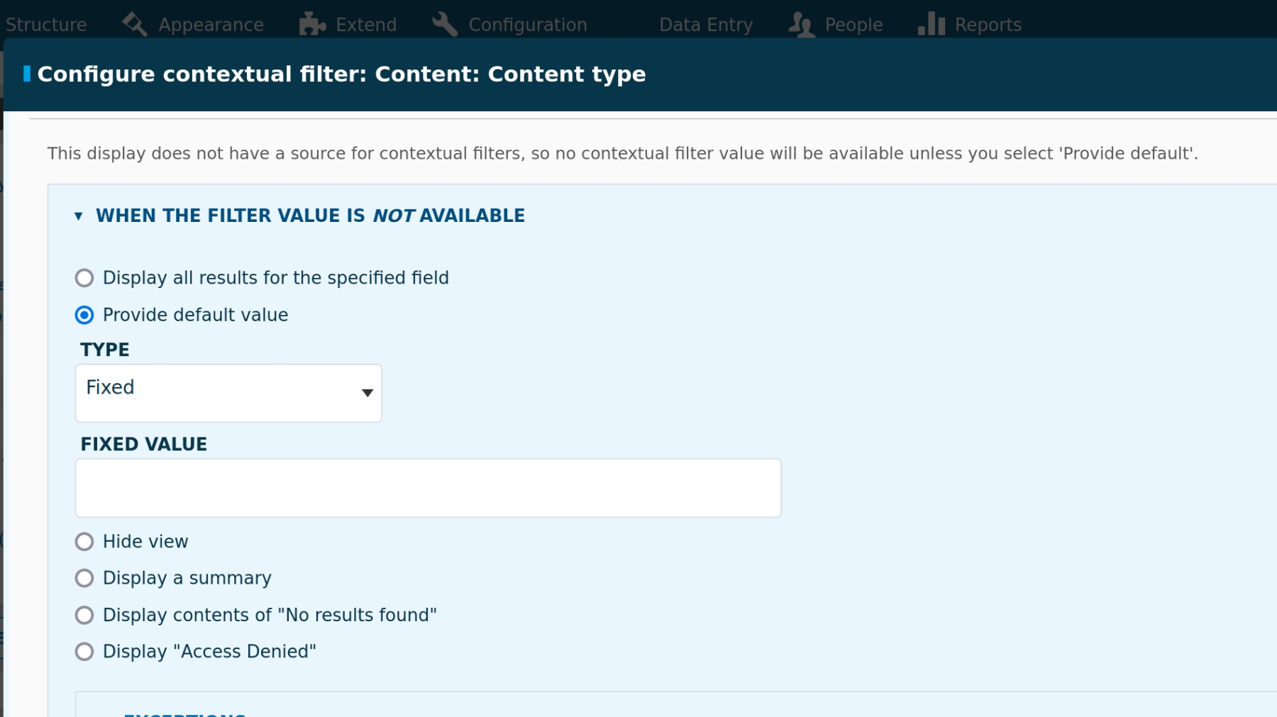
Task: Choose Display a summary radio button
Action: (x=84, y=579)
